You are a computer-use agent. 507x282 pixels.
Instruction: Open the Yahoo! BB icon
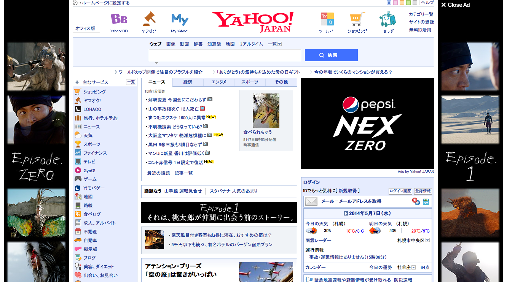[x=119, y=19]
